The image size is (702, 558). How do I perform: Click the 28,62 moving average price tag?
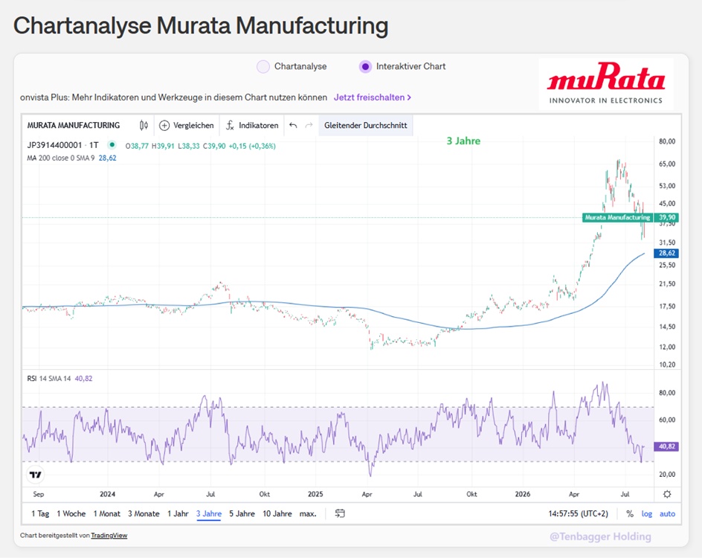pyautogui.click(x=666, y=253)
